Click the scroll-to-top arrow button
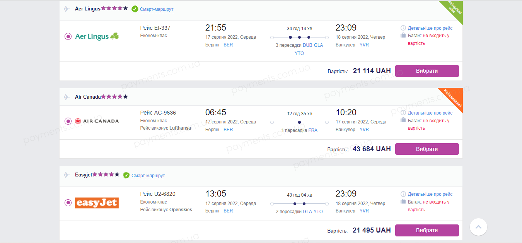Image resolution: width=522 pixels, height=243 pixels. [x=478, y=227]
